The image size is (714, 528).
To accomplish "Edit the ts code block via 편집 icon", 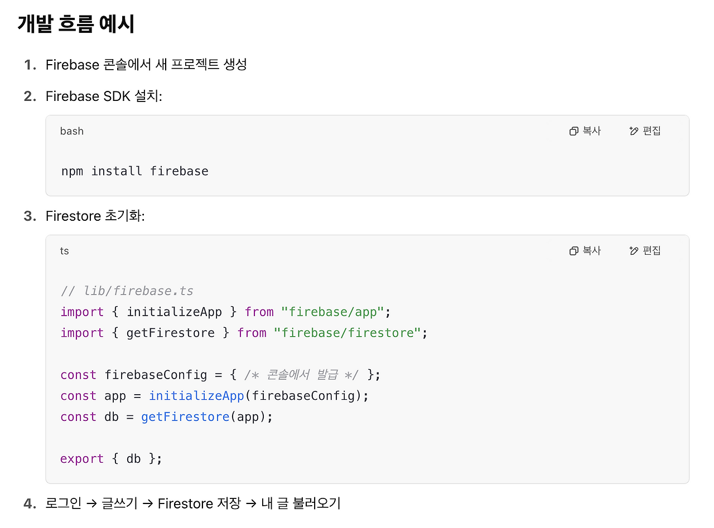I will [x=645, y=251].
